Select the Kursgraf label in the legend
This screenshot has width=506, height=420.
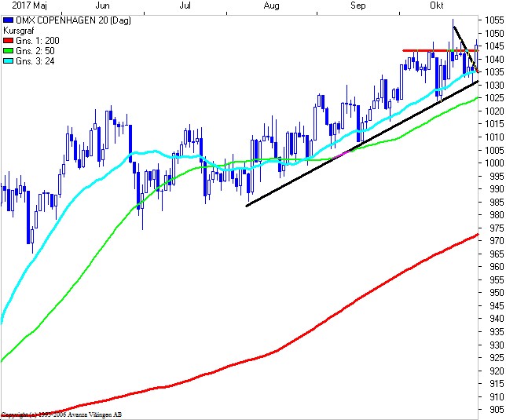pyautogui.click(x=20, y=30)
